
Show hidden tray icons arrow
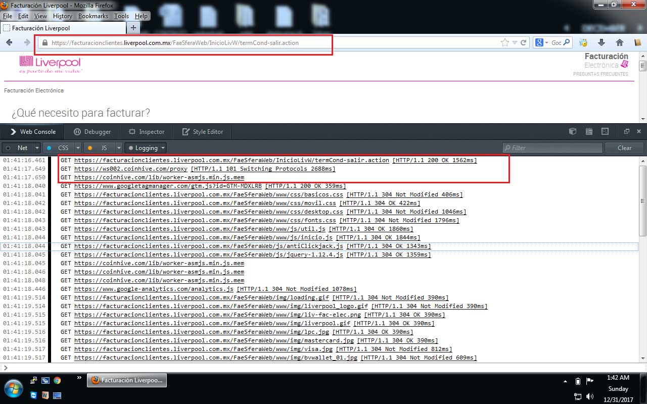click(565, 381)
